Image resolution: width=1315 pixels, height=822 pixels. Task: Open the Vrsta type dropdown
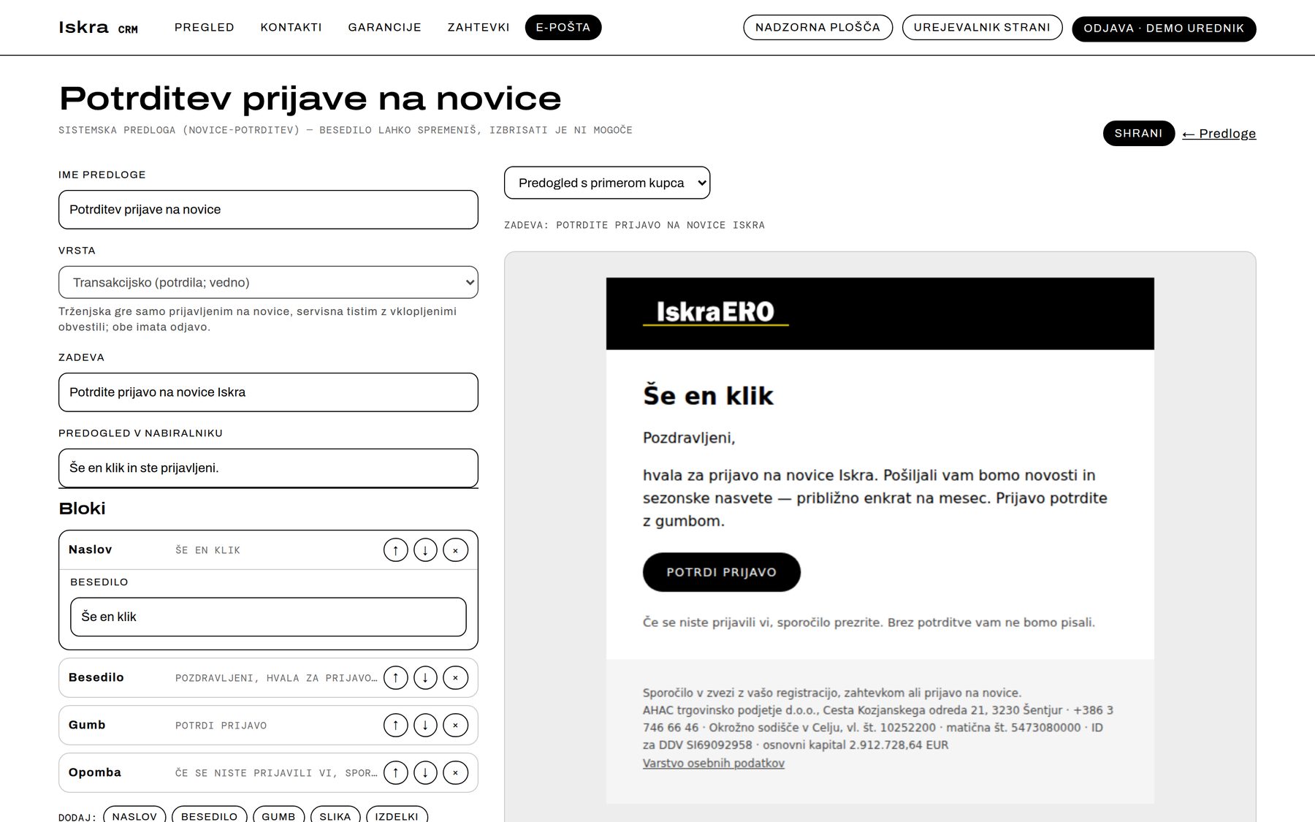click(x=268, y=282)
